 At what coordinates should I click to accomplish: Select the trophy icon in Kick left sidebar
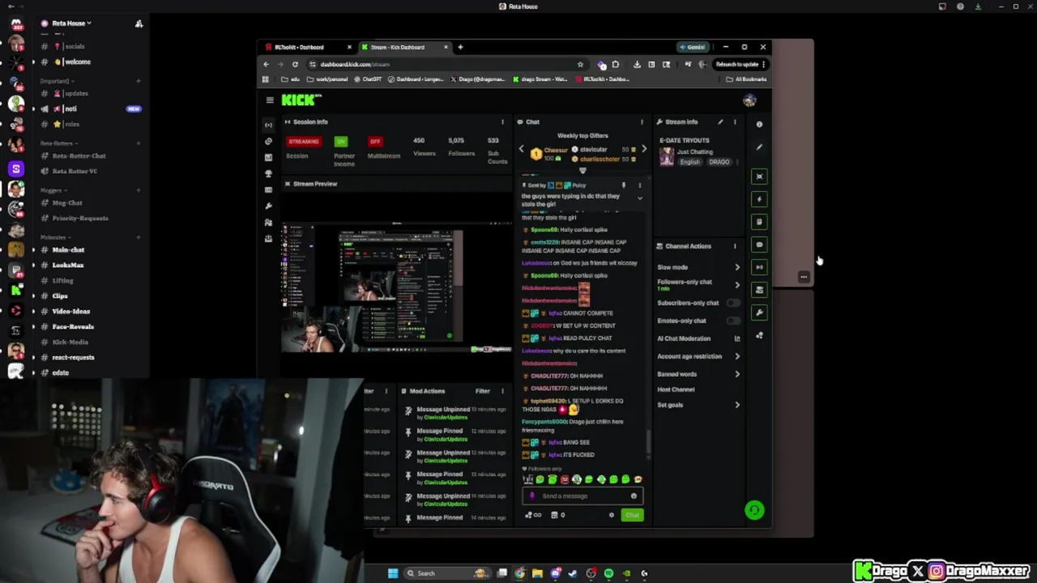[x=268, y=174]
